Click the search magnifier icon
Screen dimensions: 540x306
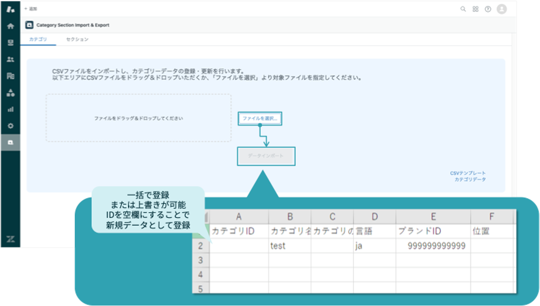click(x=463, y=9)
